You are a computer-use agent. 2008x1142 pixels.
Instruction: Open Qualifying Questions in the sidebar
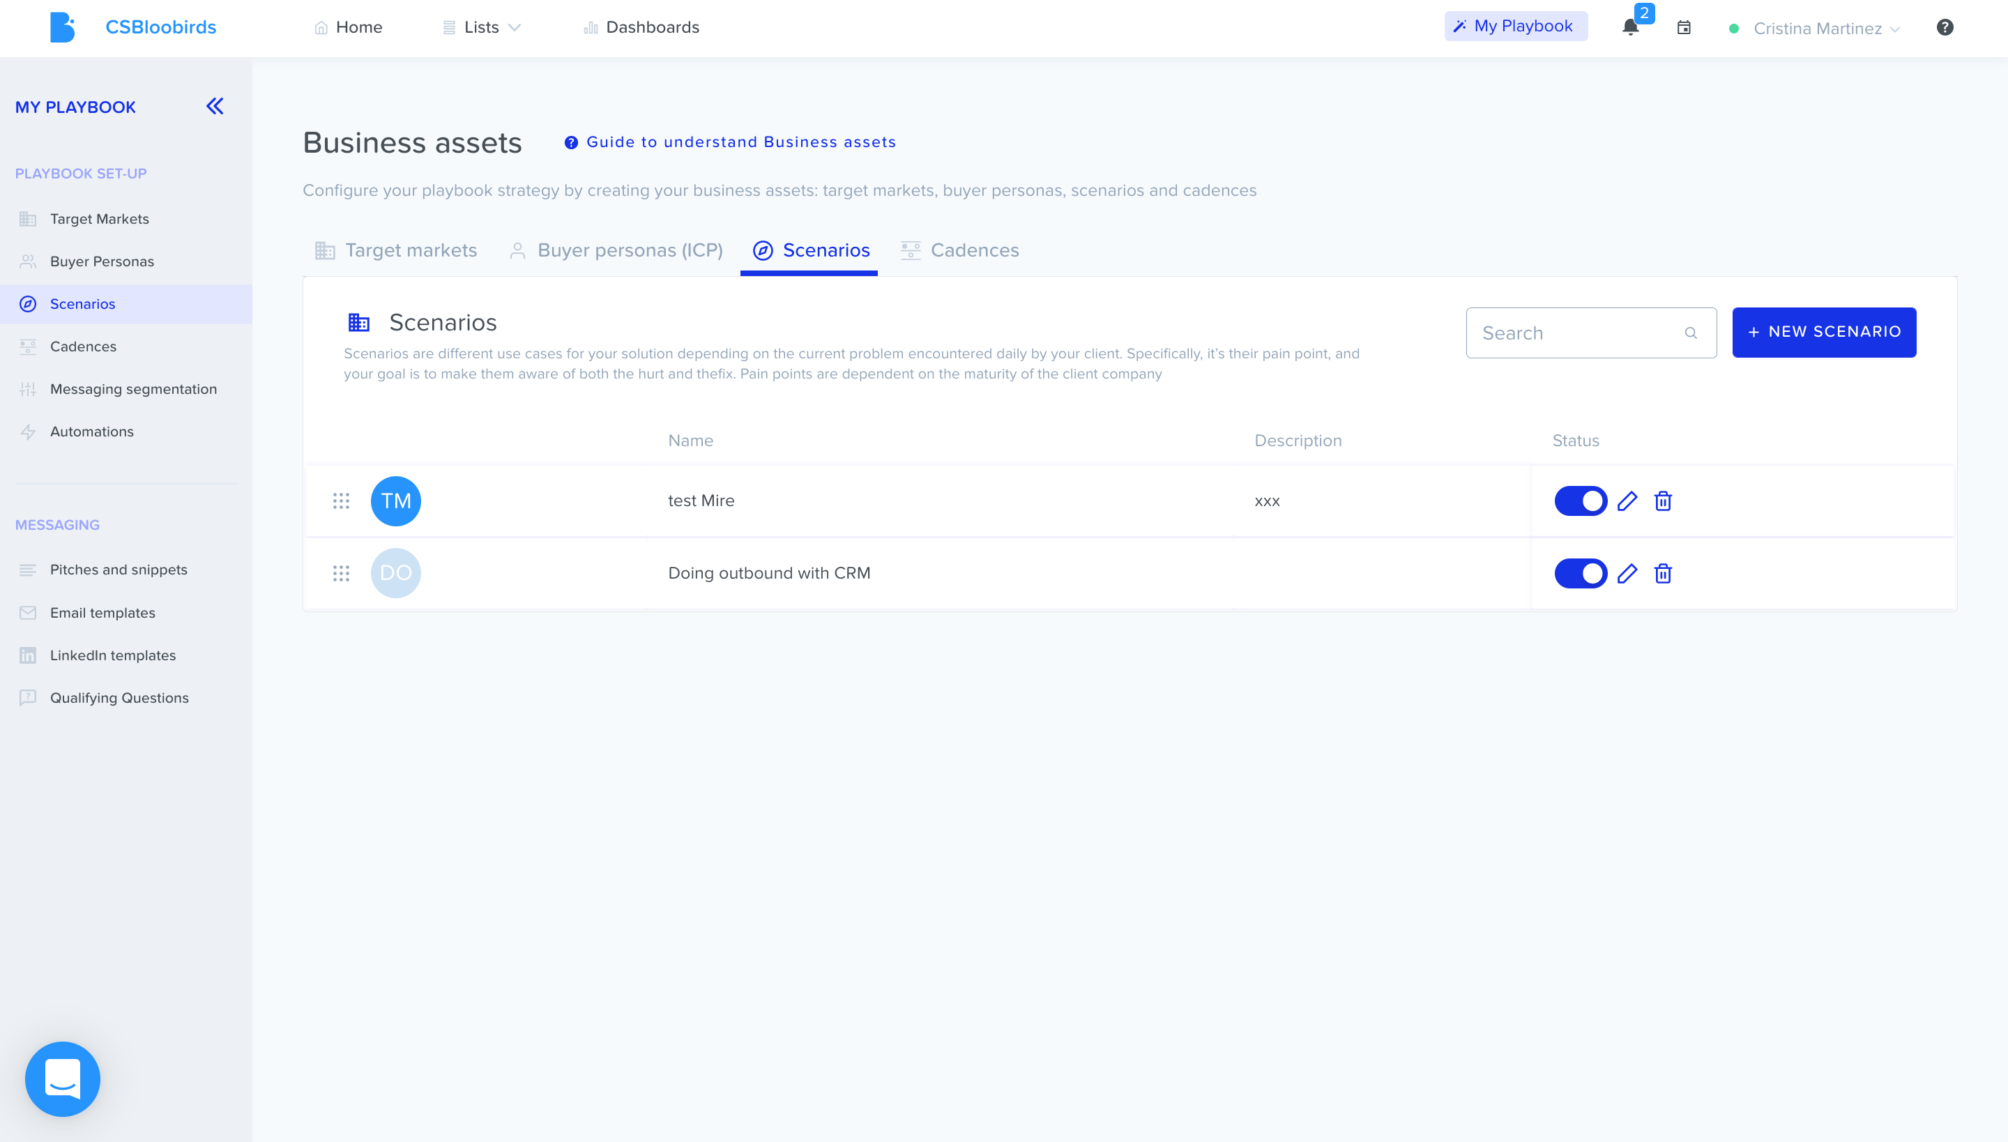pyautogui.click(x=125, y=697)
